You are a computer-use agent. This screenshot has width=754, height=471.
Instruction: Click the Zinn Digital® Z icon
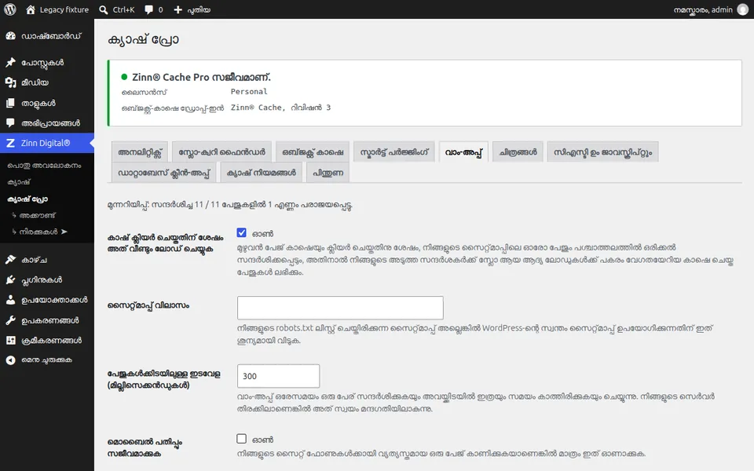10,143
